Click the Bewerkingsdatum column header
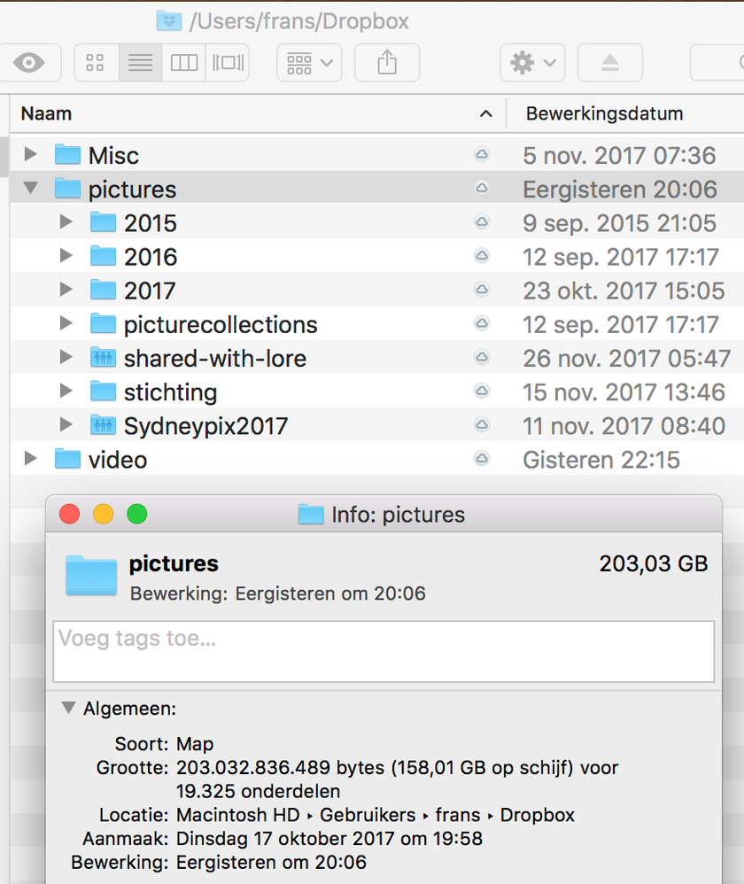Image resolution: width=744 pixels, height=884 pixels. tap(605, 113)
